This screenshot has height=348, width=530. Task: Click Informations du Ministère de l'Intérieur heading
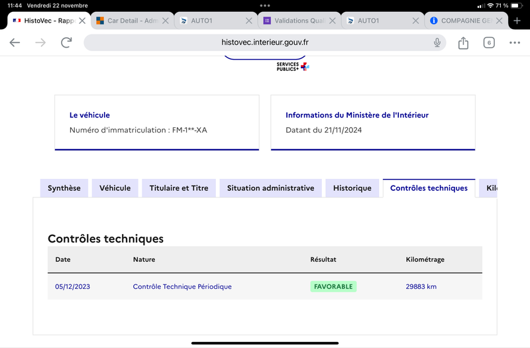click(x=357, y=115)
